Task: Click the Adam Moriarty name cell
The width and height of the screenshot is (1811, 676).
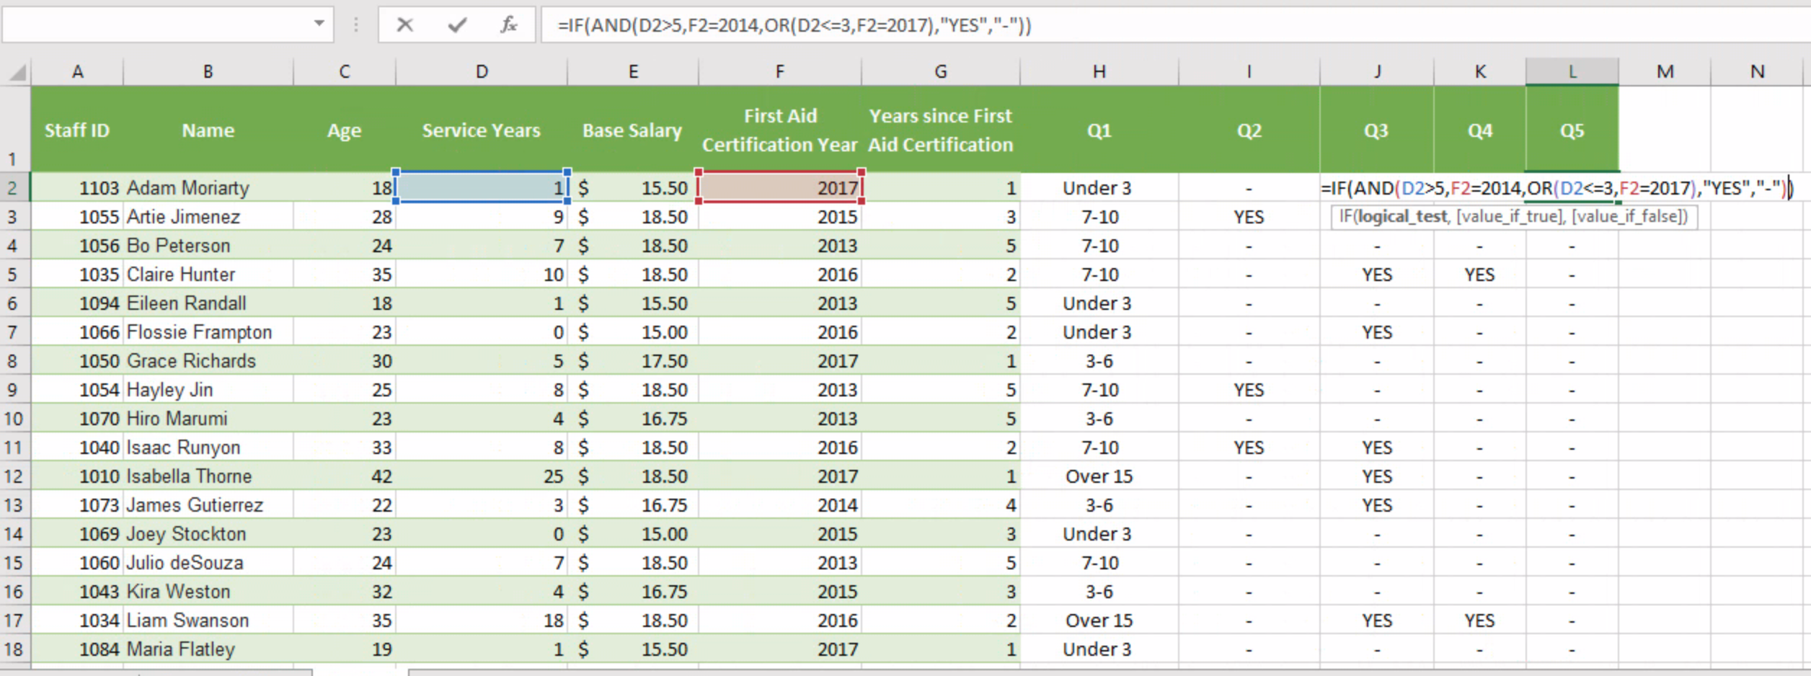Action: coord(208,188)
